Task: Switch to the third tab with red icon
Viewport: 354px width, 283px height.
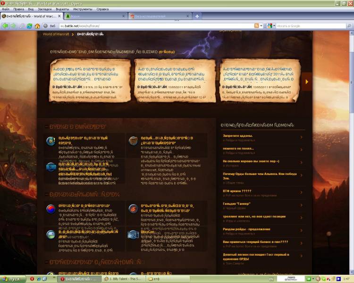Action: [x=160, y=16]
